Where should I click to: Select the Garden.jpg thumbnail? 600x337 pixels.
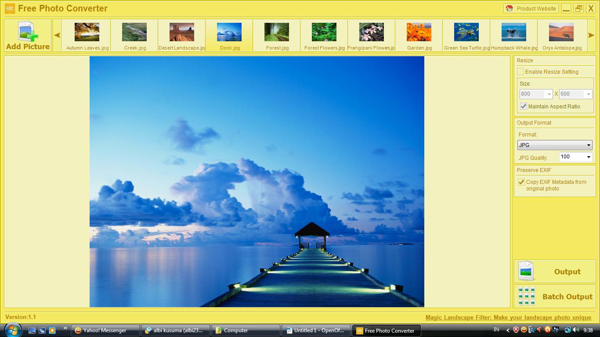tap(419, 32)
